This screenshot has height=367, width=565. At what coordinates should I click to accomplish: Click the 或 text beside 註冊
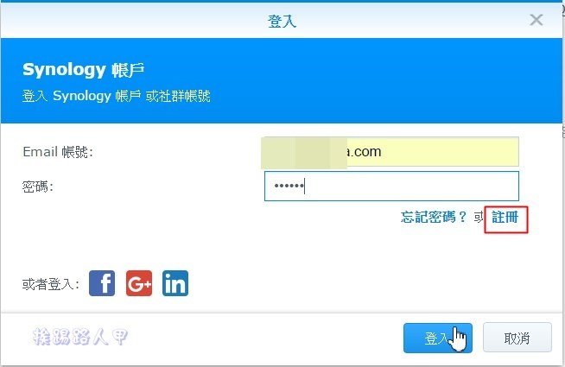(x=479, y=217)
